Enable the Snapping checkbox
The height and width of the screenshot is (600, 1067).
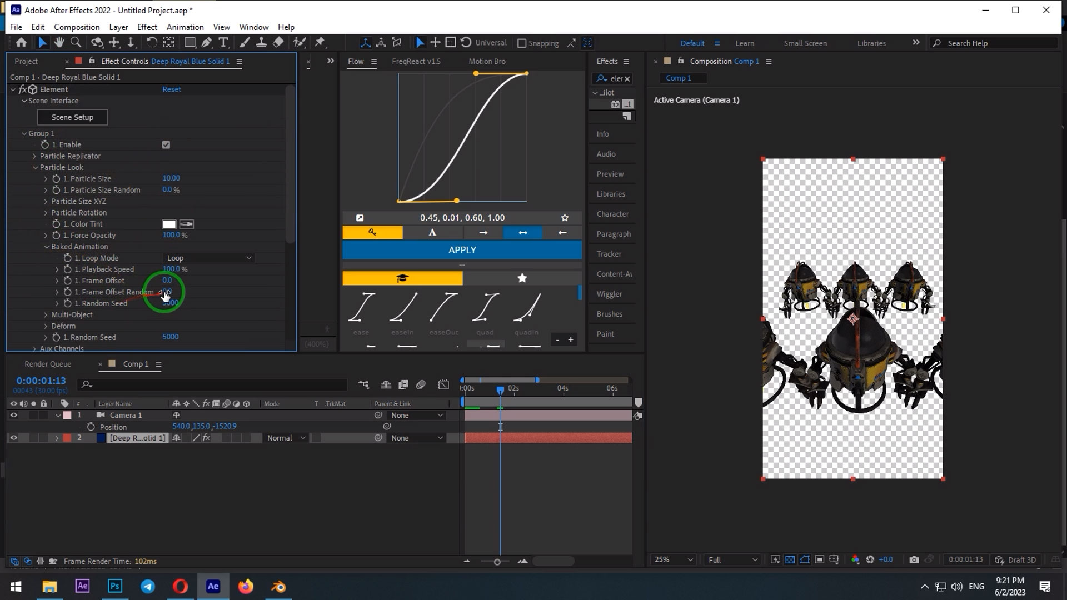pos(522,43)
